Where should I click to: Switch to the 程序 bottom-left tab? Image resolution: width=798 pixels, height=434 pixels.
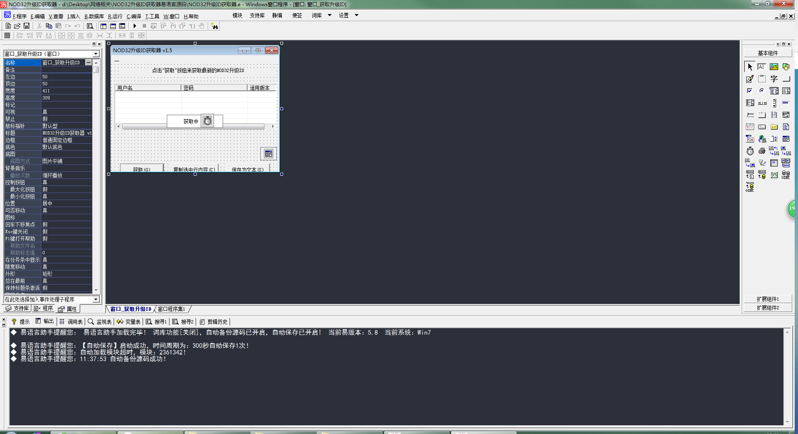coord(43,309)
